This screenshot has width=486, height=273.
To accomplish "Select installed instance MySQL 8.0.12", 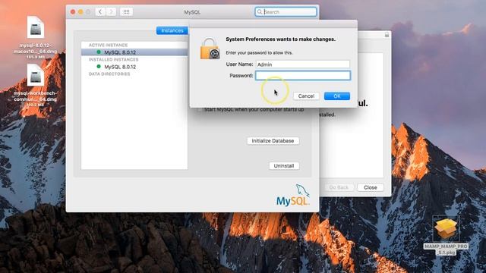I will pos(134,67).
